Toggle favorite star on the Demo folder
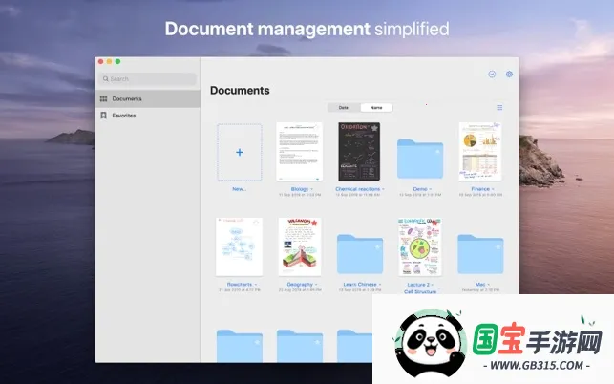Image resolution: width=614 pixels, height=384 pixels. click(437, 152)
